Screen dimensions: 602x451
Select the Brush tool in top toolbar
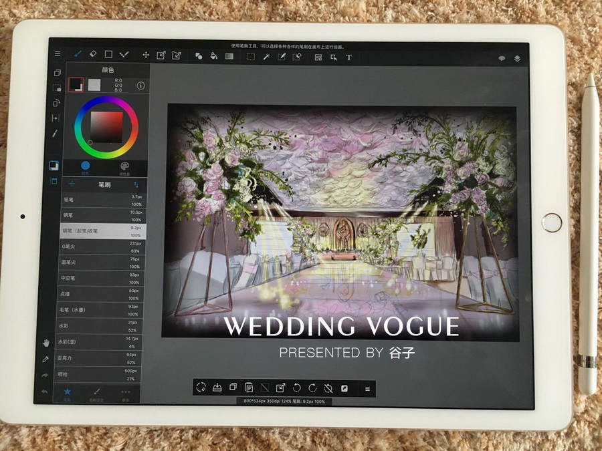[78, 54]
